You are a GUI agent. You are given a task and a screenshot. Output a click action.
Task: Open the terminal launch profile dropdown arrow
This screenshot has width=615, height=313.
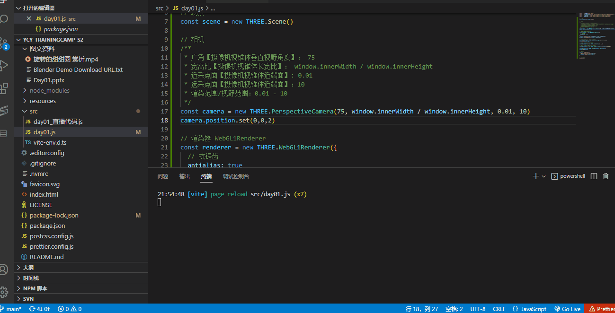point(544,176)
